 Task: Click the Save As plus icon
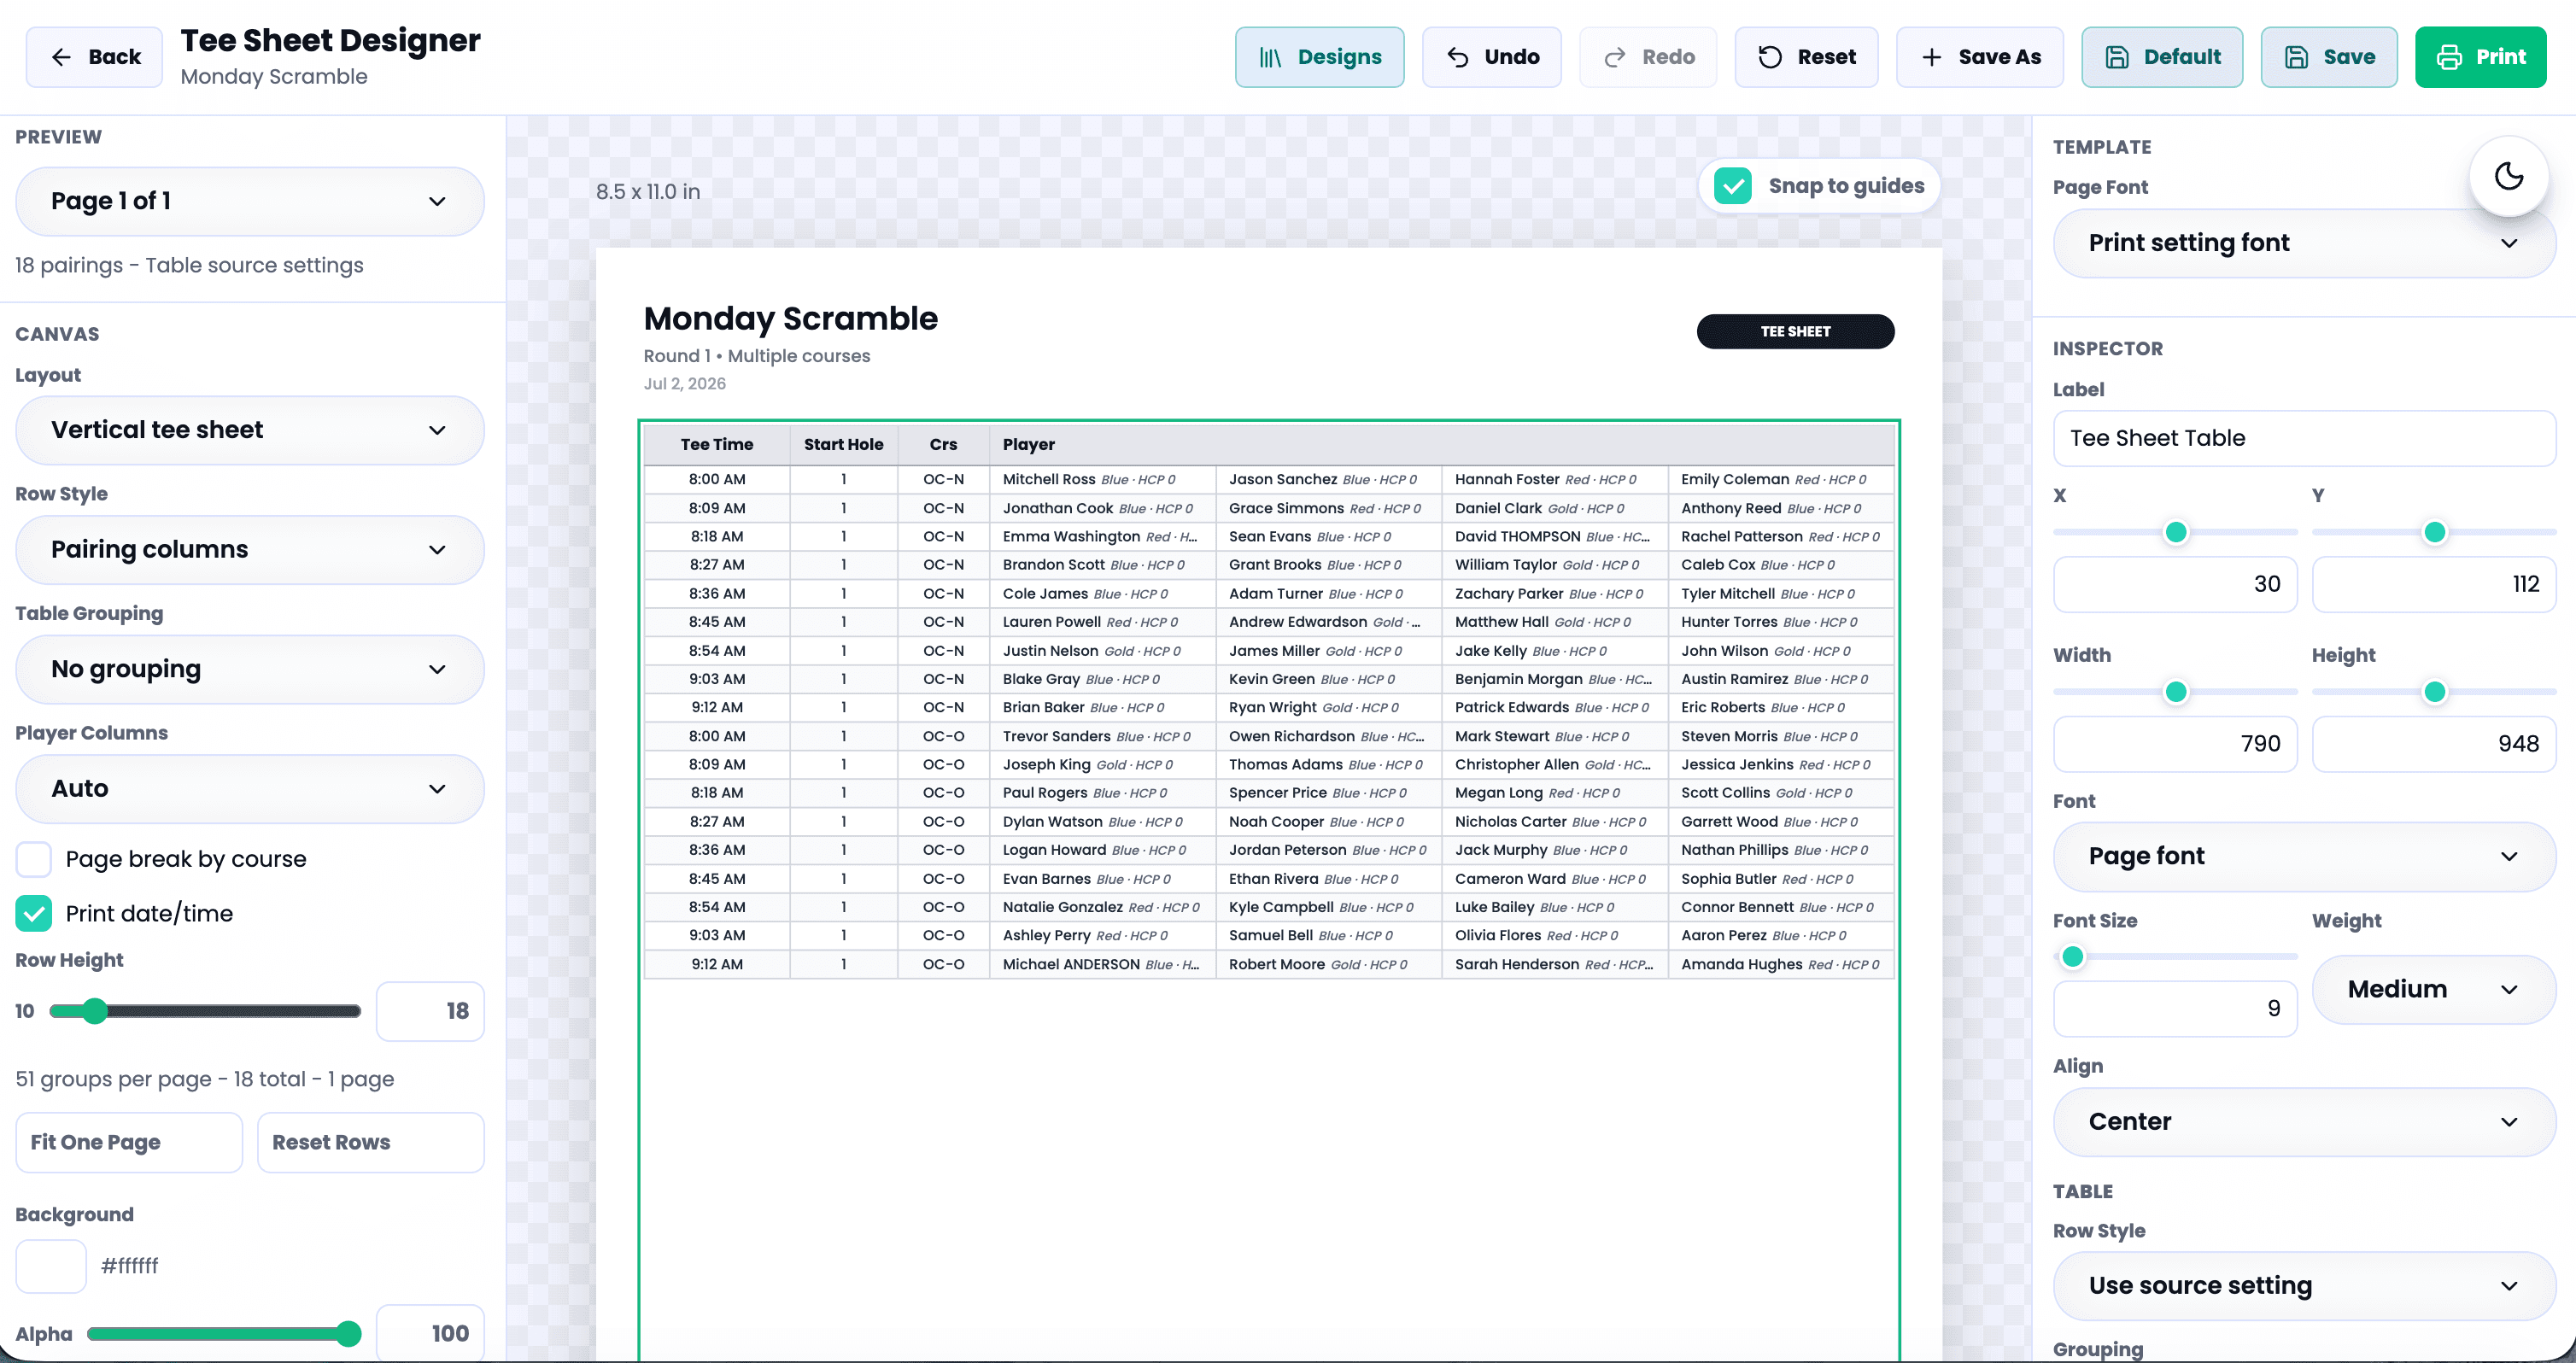[1932, 57]
